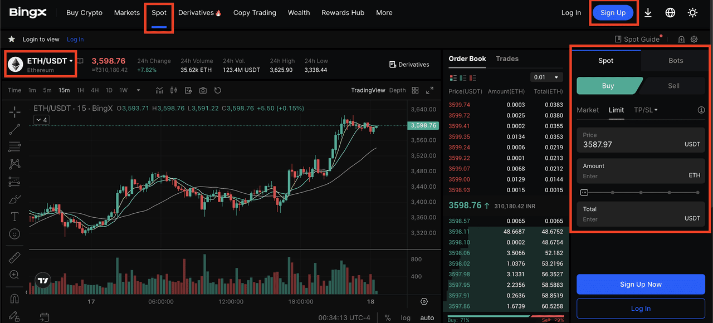Switch to Sell order side
Viewport: 713px width, 323px height.
coord(673,86)
